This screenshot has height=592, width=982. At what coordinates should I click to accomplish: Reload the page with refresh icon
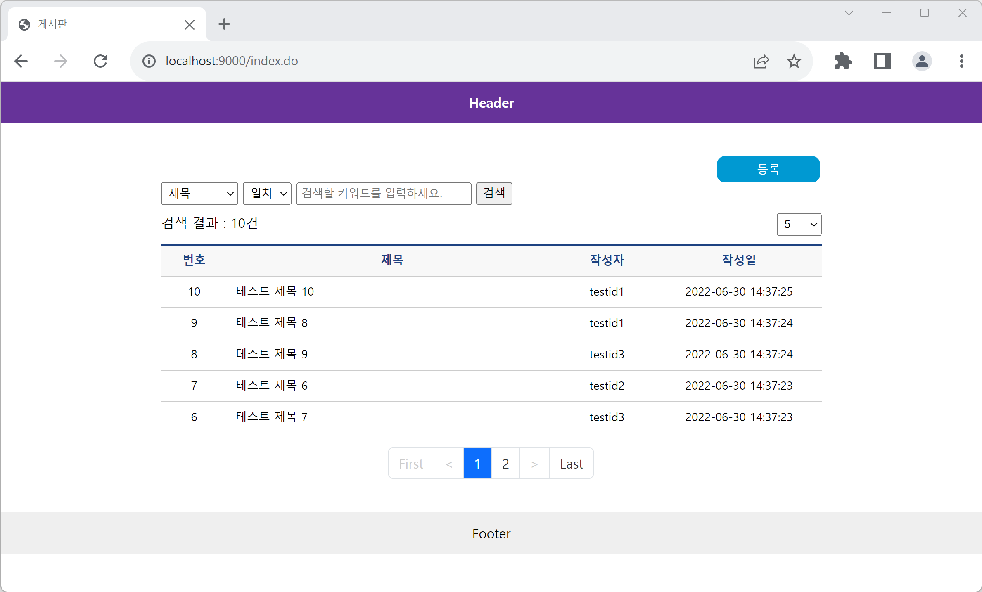point(100,61)
